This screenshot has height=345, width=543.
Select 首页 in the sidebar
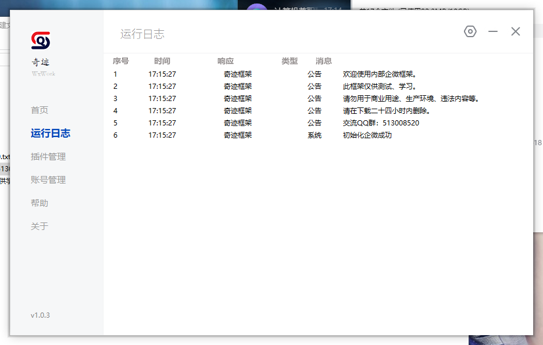click(39, 110)
